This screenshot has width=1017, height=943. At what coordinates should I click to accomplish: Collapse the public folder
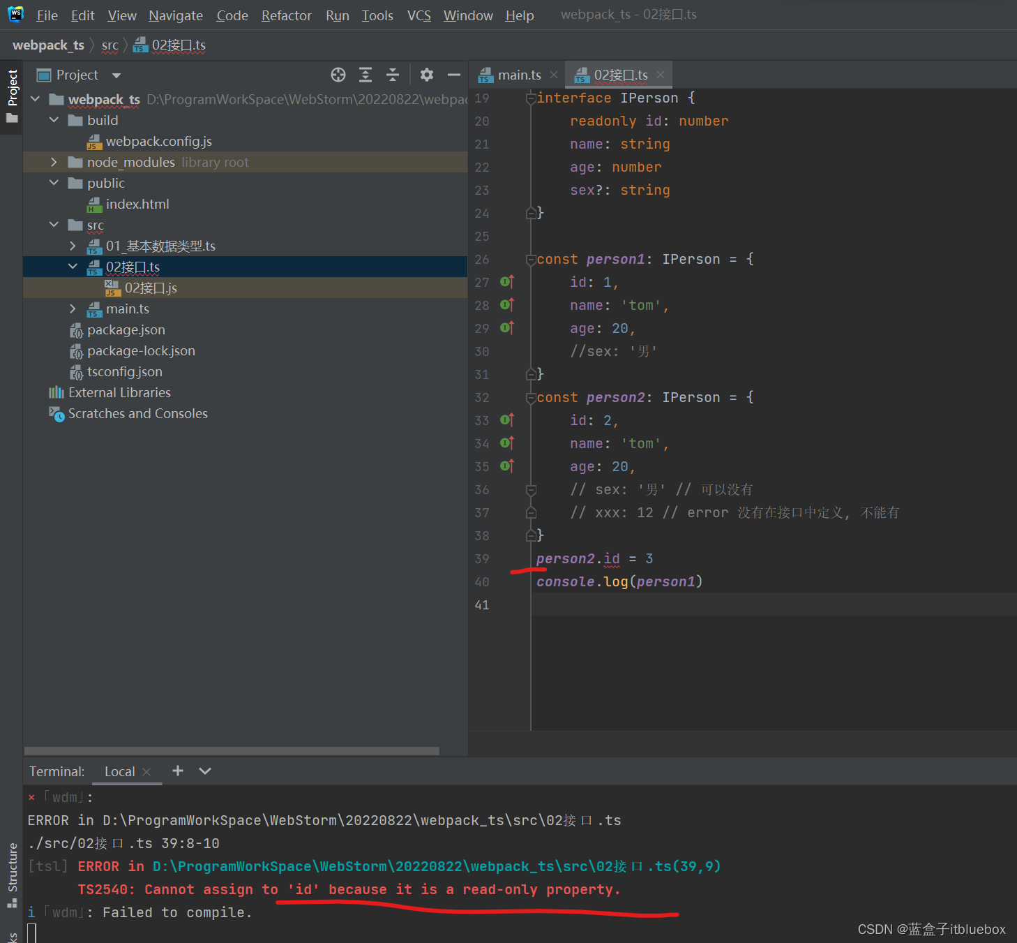click(54, 183)
